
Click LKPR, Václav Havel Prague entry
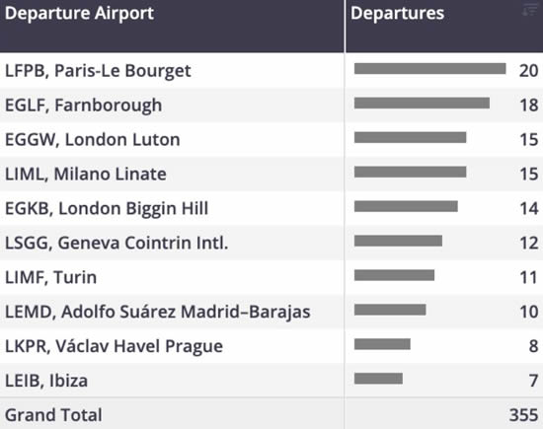(114, 346)
